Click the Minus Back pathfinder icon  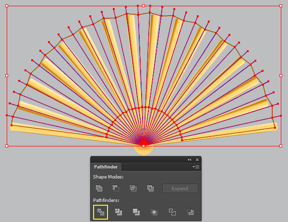(190, 212)
